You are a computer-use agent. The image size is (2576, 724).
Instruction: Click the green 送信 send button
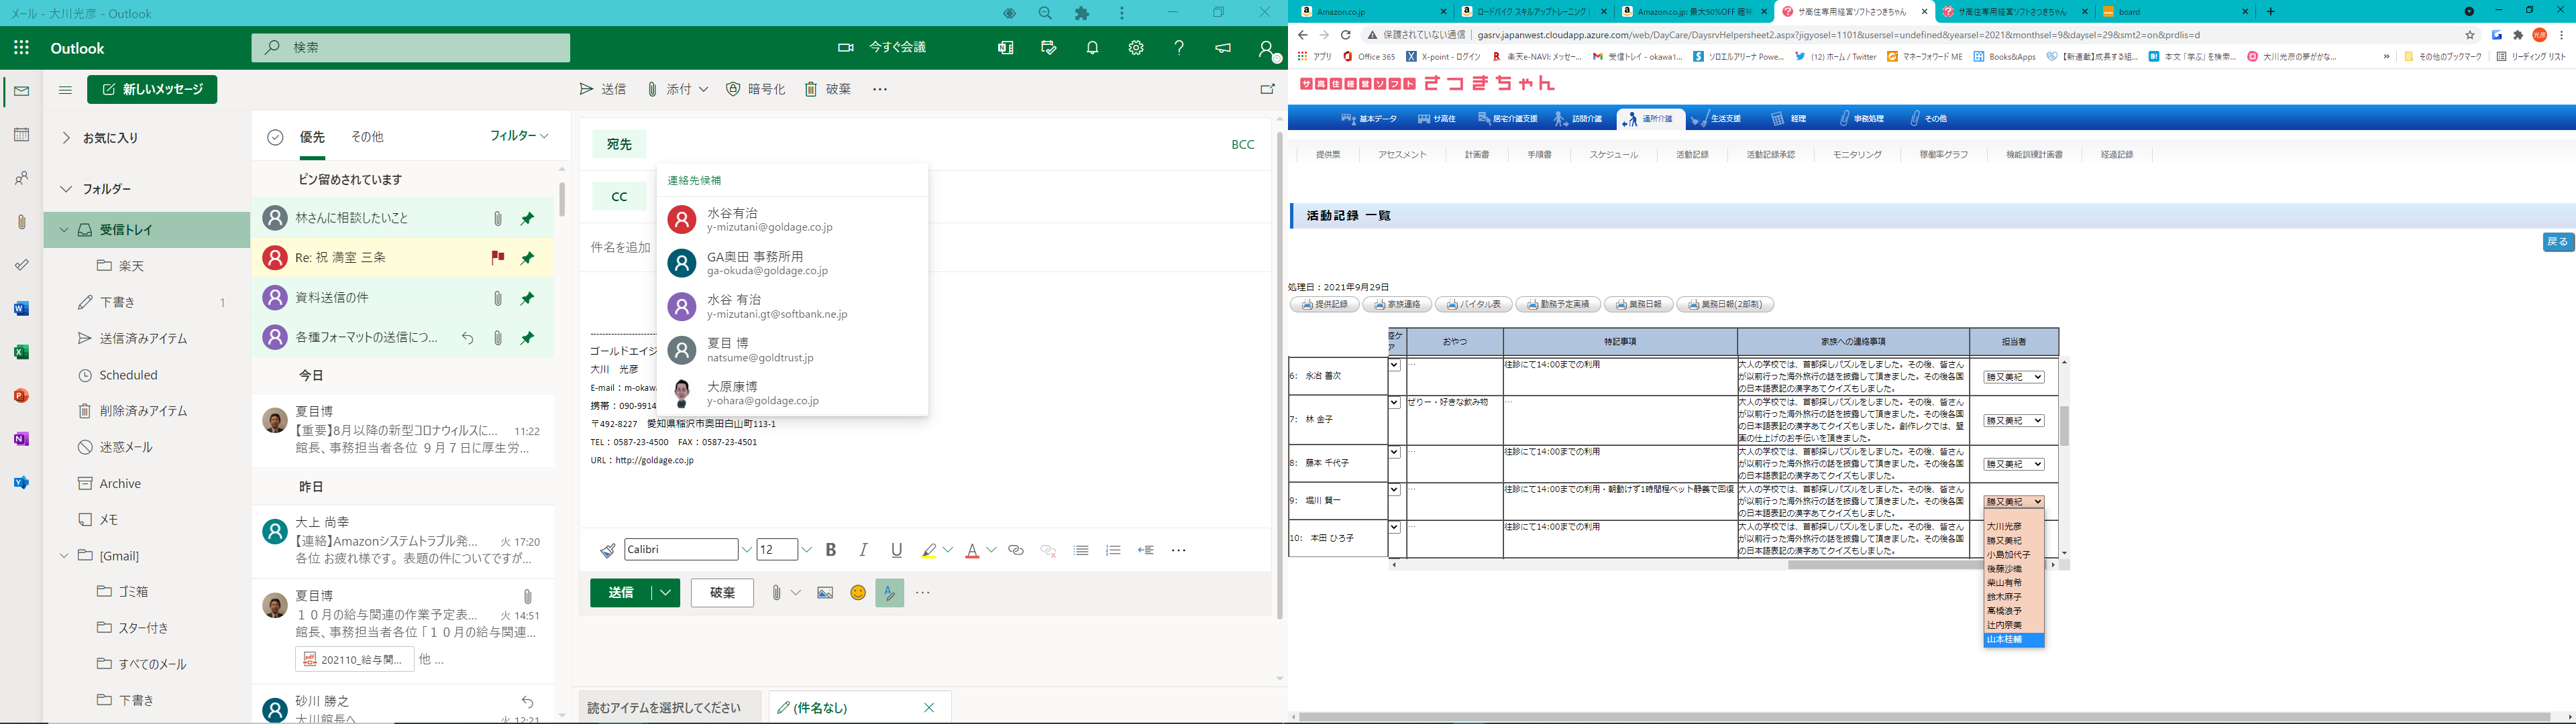click(x=620, y=593)
